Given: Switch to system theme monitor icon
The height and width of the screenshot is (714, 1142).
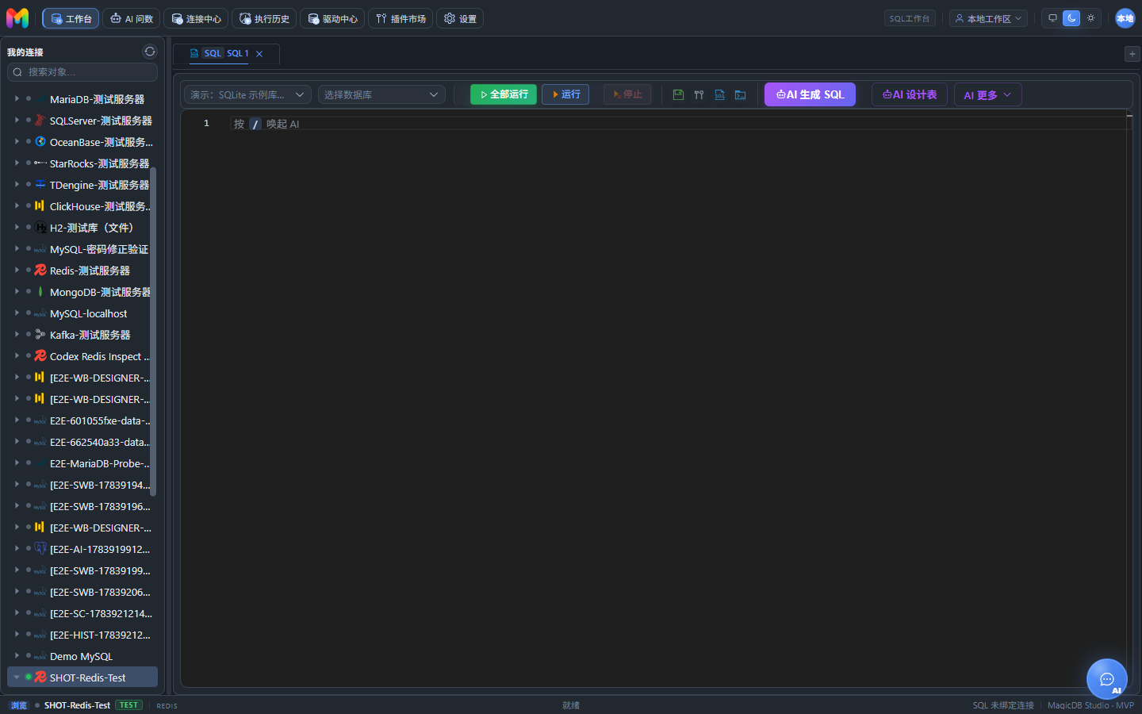Looking at the screenshot, I should (1052, 18).
